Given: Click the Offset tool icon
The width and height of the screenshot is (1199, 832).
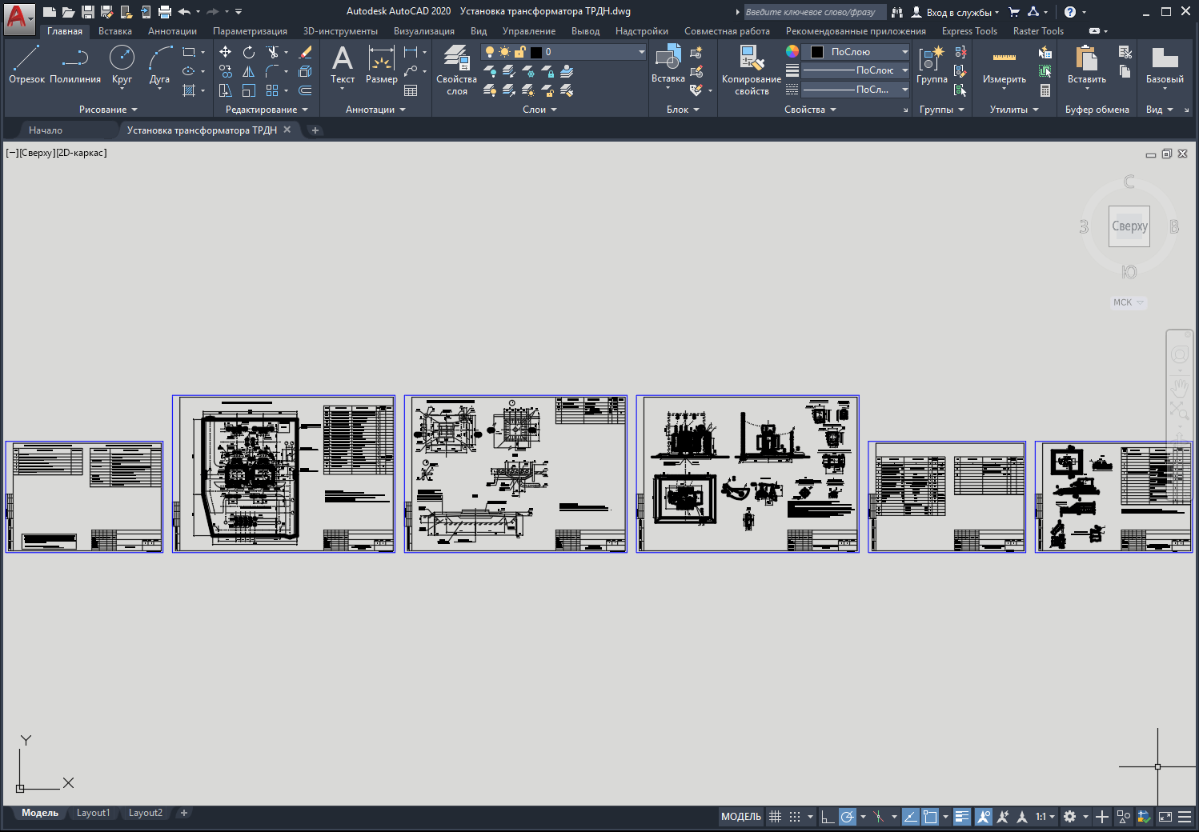Looking at the screenshot, I should (305, 90).
